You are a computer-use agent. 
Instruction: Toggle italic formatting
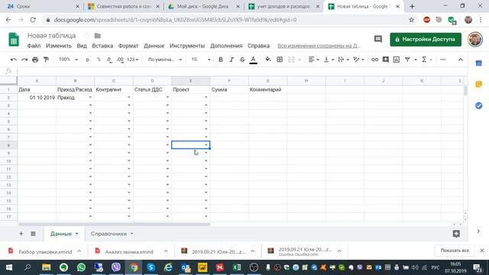click(232, 60)
